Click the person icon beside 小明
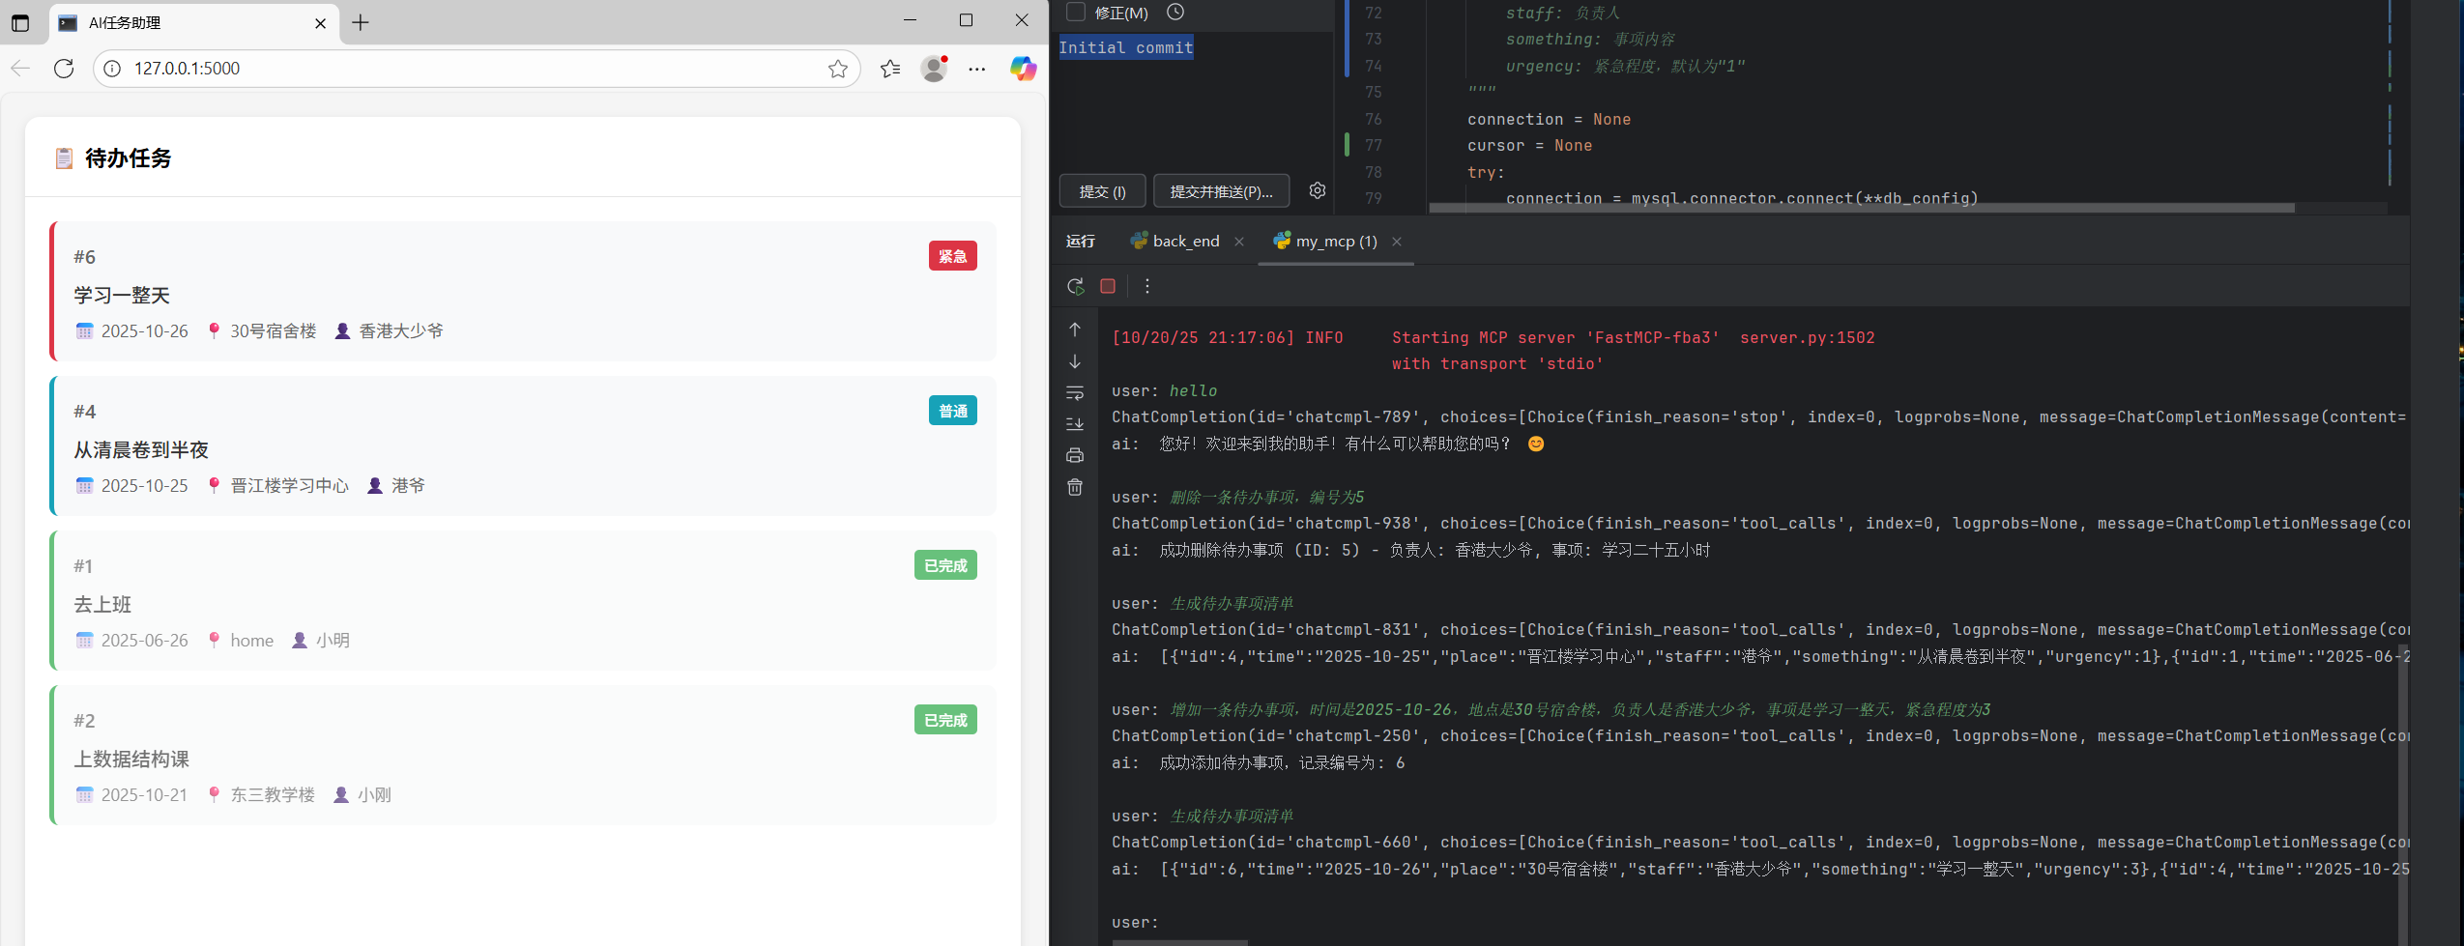This screenshot has height=946, width=2464. coord(300,641)
